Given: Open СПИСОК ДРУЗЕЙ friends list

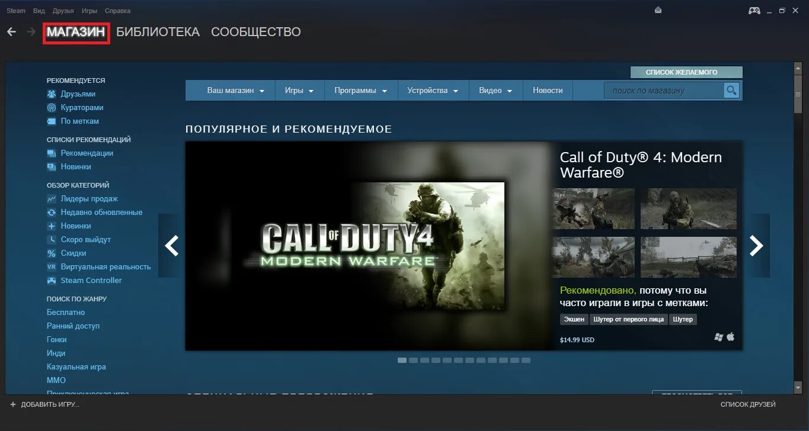Looking at the screenshot, I should 748,404.
